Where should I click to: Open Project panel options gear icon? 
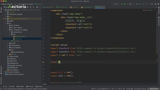(x=37, y=7)
